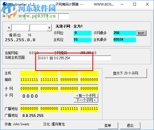The width and height of the screenshot is (154, 130).
Task: Click the host range field 0.0.0.1 到 0.0.255.254
Action: tap(75, 58)
